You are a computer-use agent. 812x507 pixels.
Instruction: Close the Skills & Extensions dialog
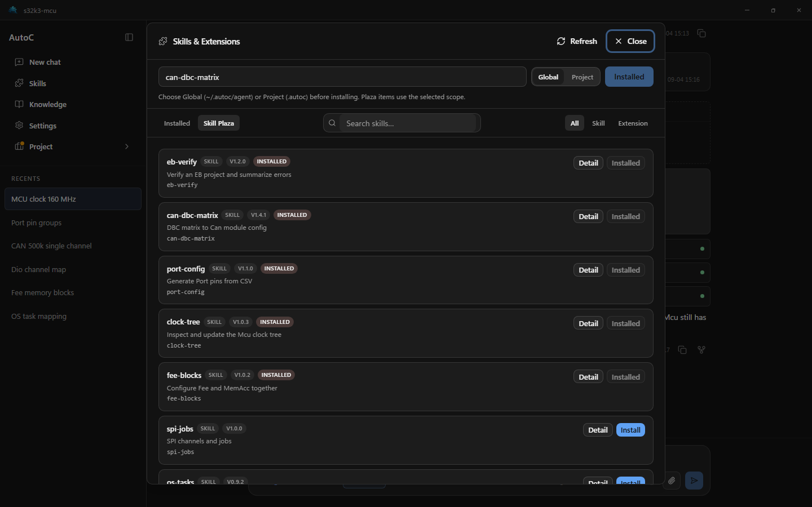pyautogui.click(x=630, y=41)
